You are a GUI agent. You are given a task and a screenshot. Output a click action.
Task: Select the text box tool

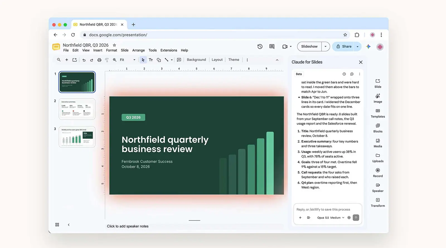click(x=151, y=60)
